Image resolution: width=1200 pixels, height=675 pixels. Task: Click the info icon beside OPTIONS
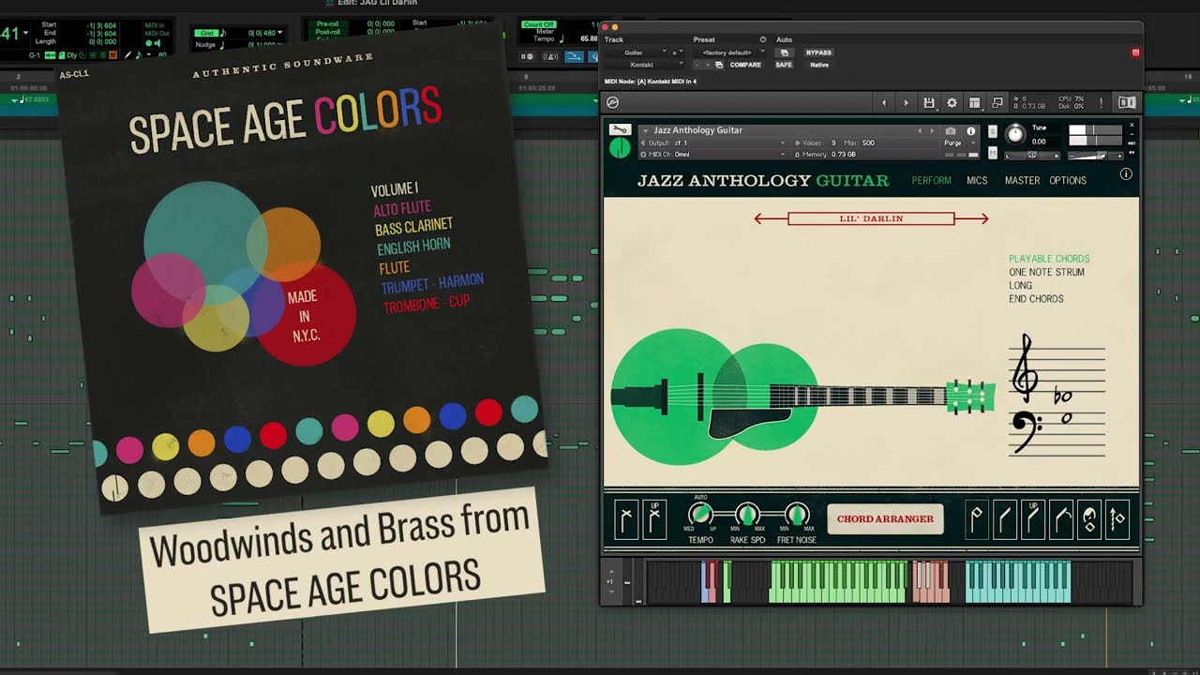(x=1126, y=173)
